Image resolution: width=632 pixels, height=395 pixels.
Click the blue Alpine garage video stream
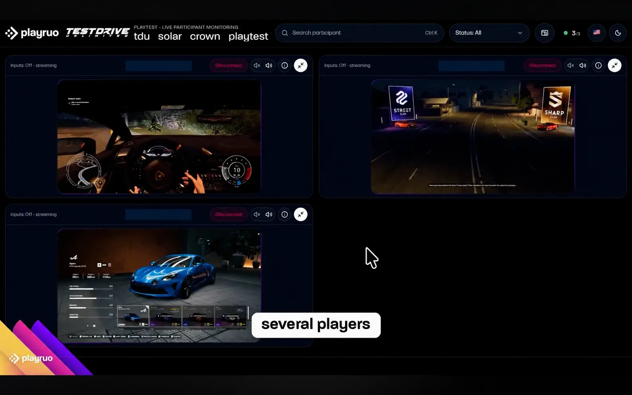coord(159,285)
